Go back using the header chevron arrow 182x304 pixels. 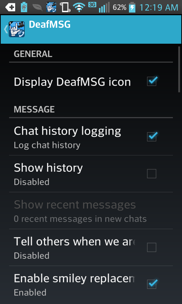click(6, 29)
